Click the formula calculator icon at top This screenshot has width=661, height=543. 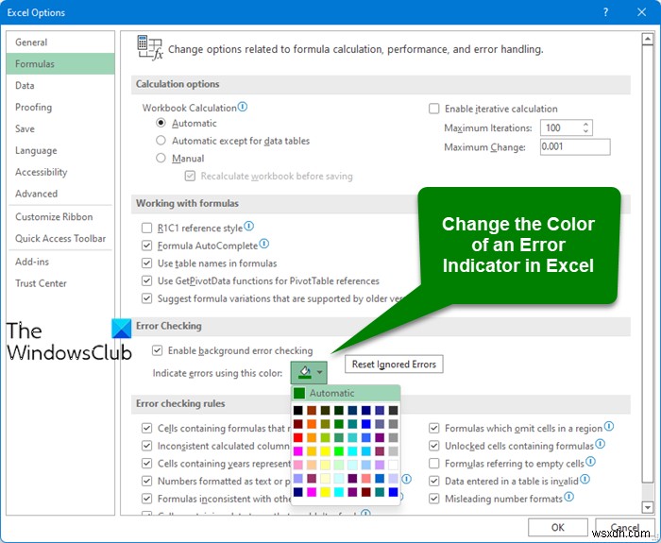[149, 47]
